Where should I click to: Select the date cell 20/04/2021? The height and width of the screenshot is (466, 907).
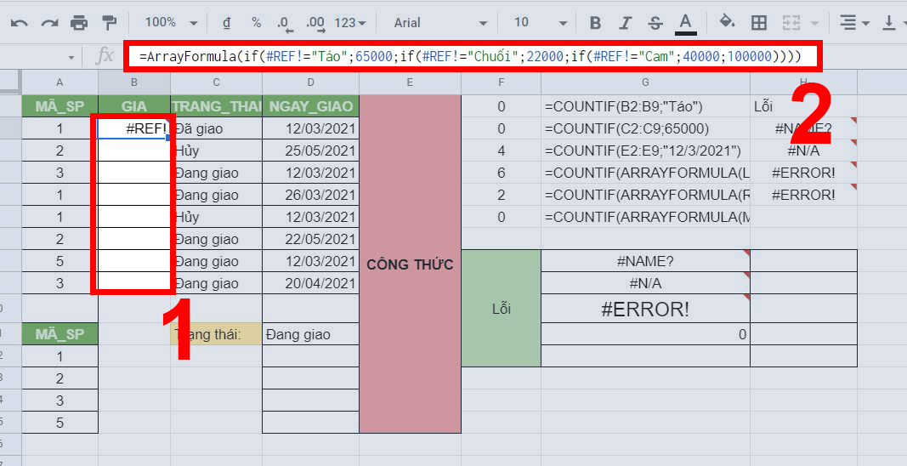pos(310,283)
